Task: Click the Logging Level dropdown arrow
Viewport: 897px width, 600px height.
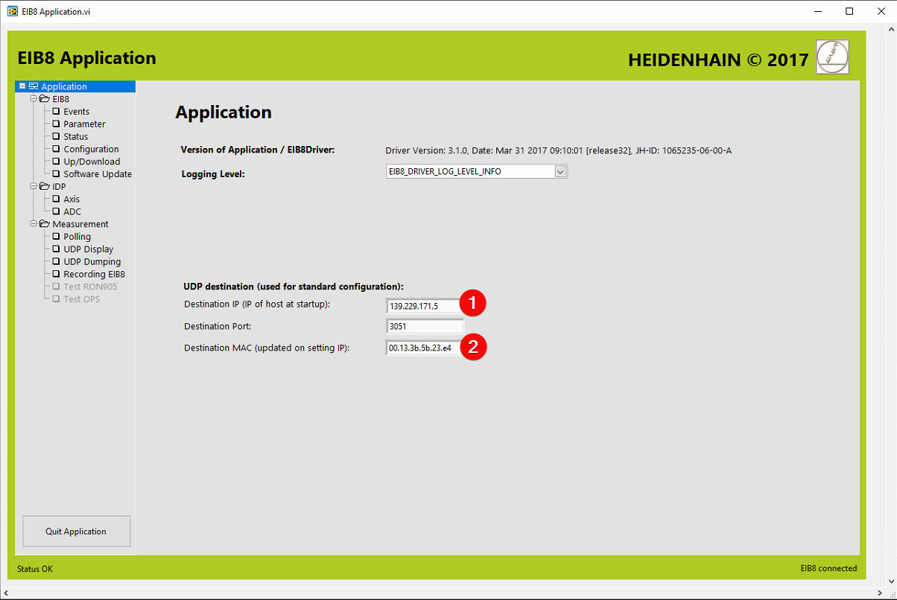Action: (561, 172)
